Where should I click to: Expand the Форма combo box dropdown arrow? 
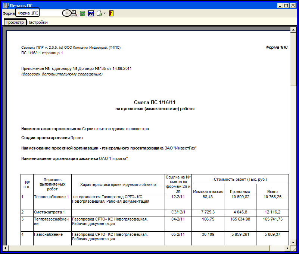(x=66, y=13)
